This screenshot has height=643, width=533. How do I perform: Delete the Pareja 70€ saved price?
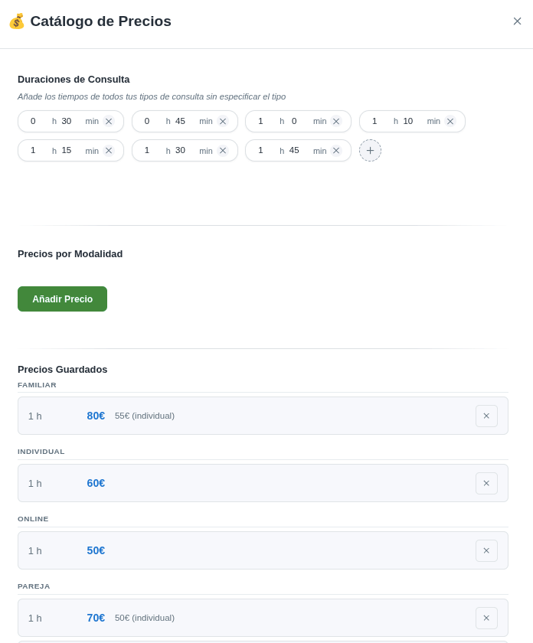[486, 618]
